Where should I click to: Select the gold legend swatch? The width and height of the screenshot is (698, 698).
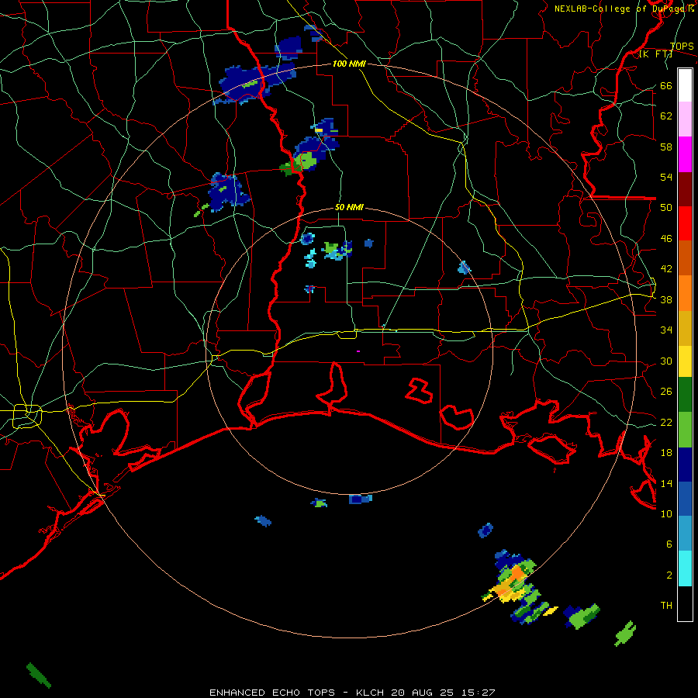685,328
